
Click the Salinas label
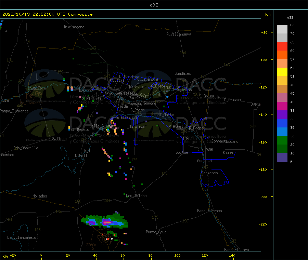point(59,139)
